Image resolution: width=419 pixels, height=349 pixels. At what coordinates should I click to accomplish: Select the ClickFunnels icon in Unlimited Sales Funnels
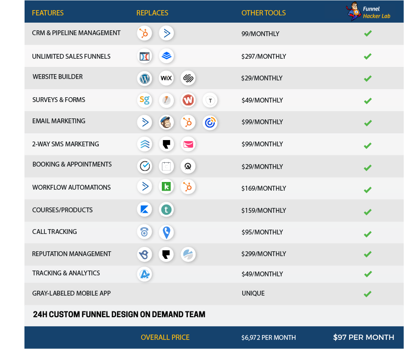[x=144, y=56]
